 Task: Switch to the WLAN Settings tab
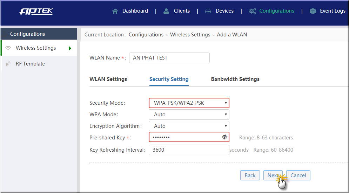coord(108,79)
